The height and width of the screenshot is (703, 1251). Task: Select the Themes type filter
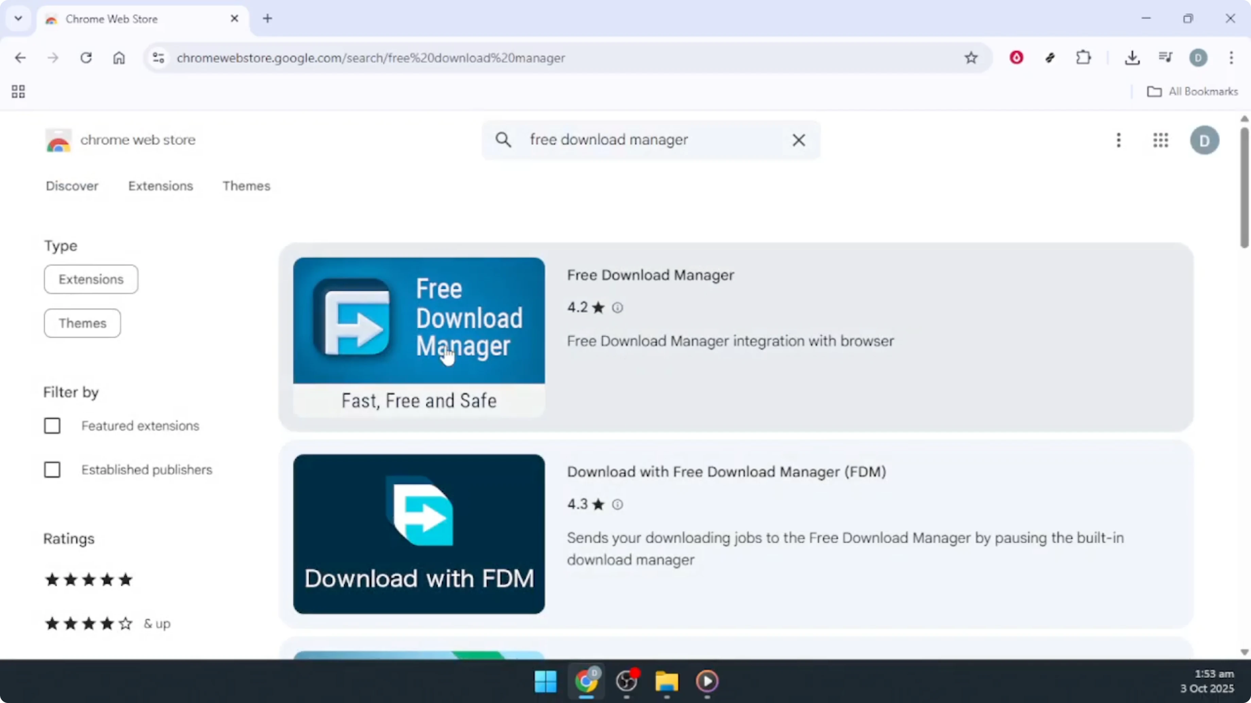tap(82, 323)
